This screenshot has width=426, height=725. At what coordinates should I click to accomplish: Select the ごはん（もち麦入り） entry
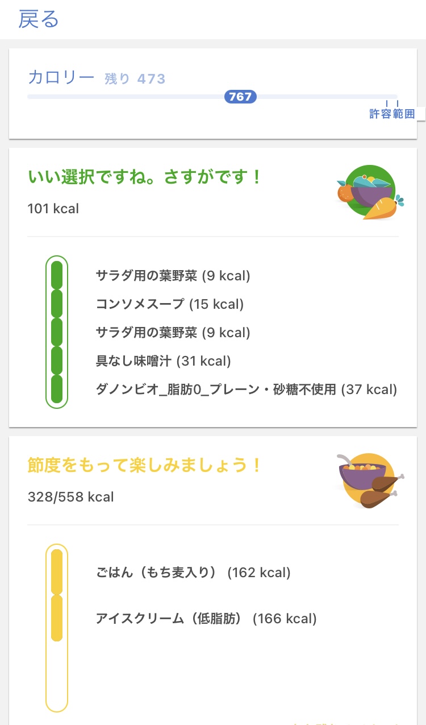pyautogui.click(x=193, y=573)
